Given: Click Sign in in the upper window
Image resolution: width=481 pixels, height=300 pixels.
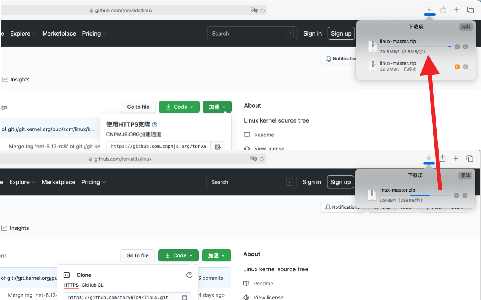Looking at the screenshot, I should point(313,33).
